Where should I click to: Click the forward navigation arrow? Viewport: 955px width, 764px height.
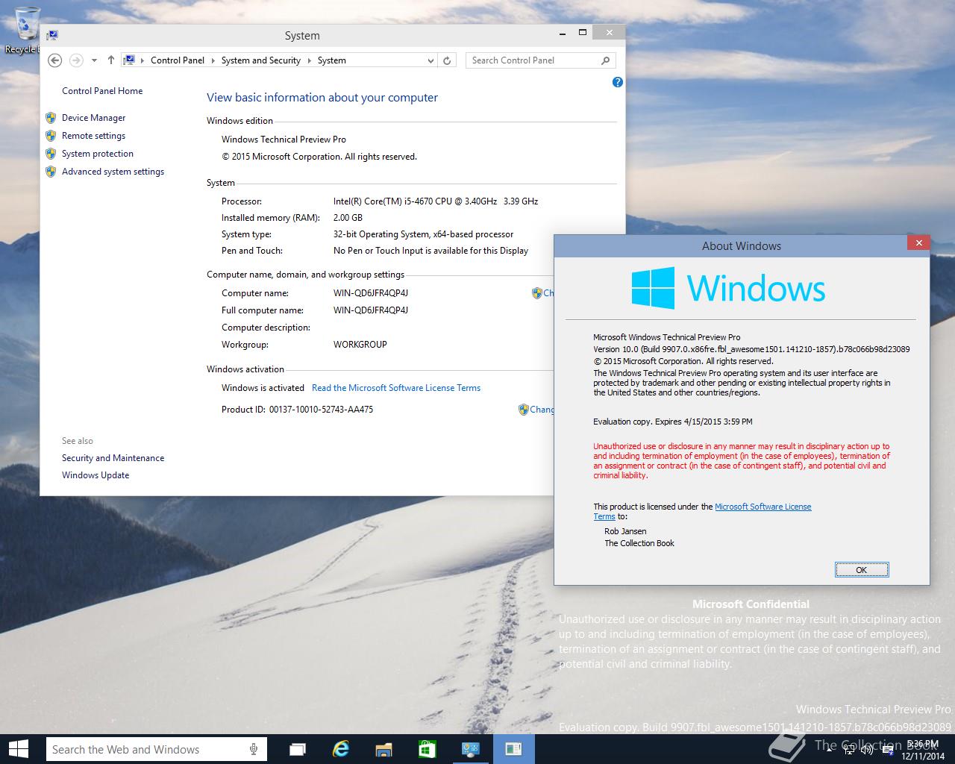click(x=76, y=60)
